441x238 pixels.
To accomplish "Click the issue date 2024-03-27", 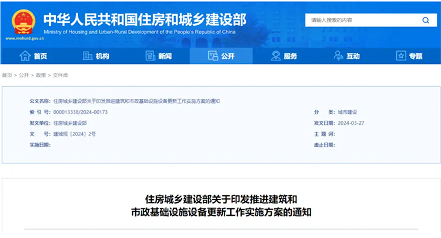I will (x=351, y=123).
